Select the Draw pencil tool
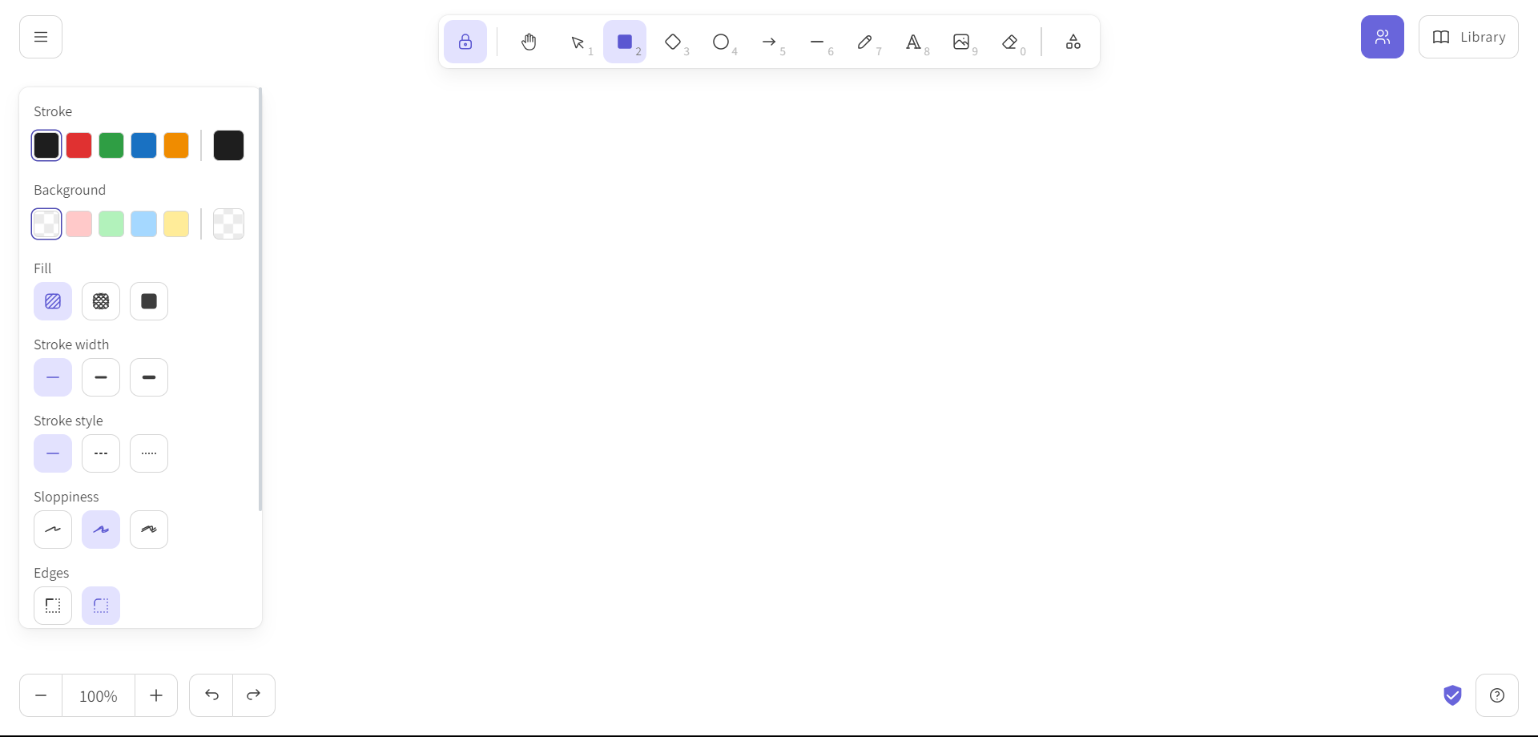The width and height of the screenshot is (1538, 737). pos(865,42)
